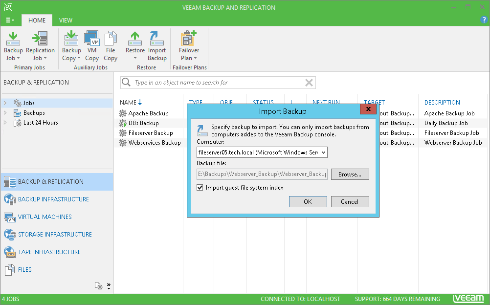This screenshot has height=305, width=490.
Task: Select the Last 24 Hours tree node
Action: pyautogui.click(x=41, y=123)
